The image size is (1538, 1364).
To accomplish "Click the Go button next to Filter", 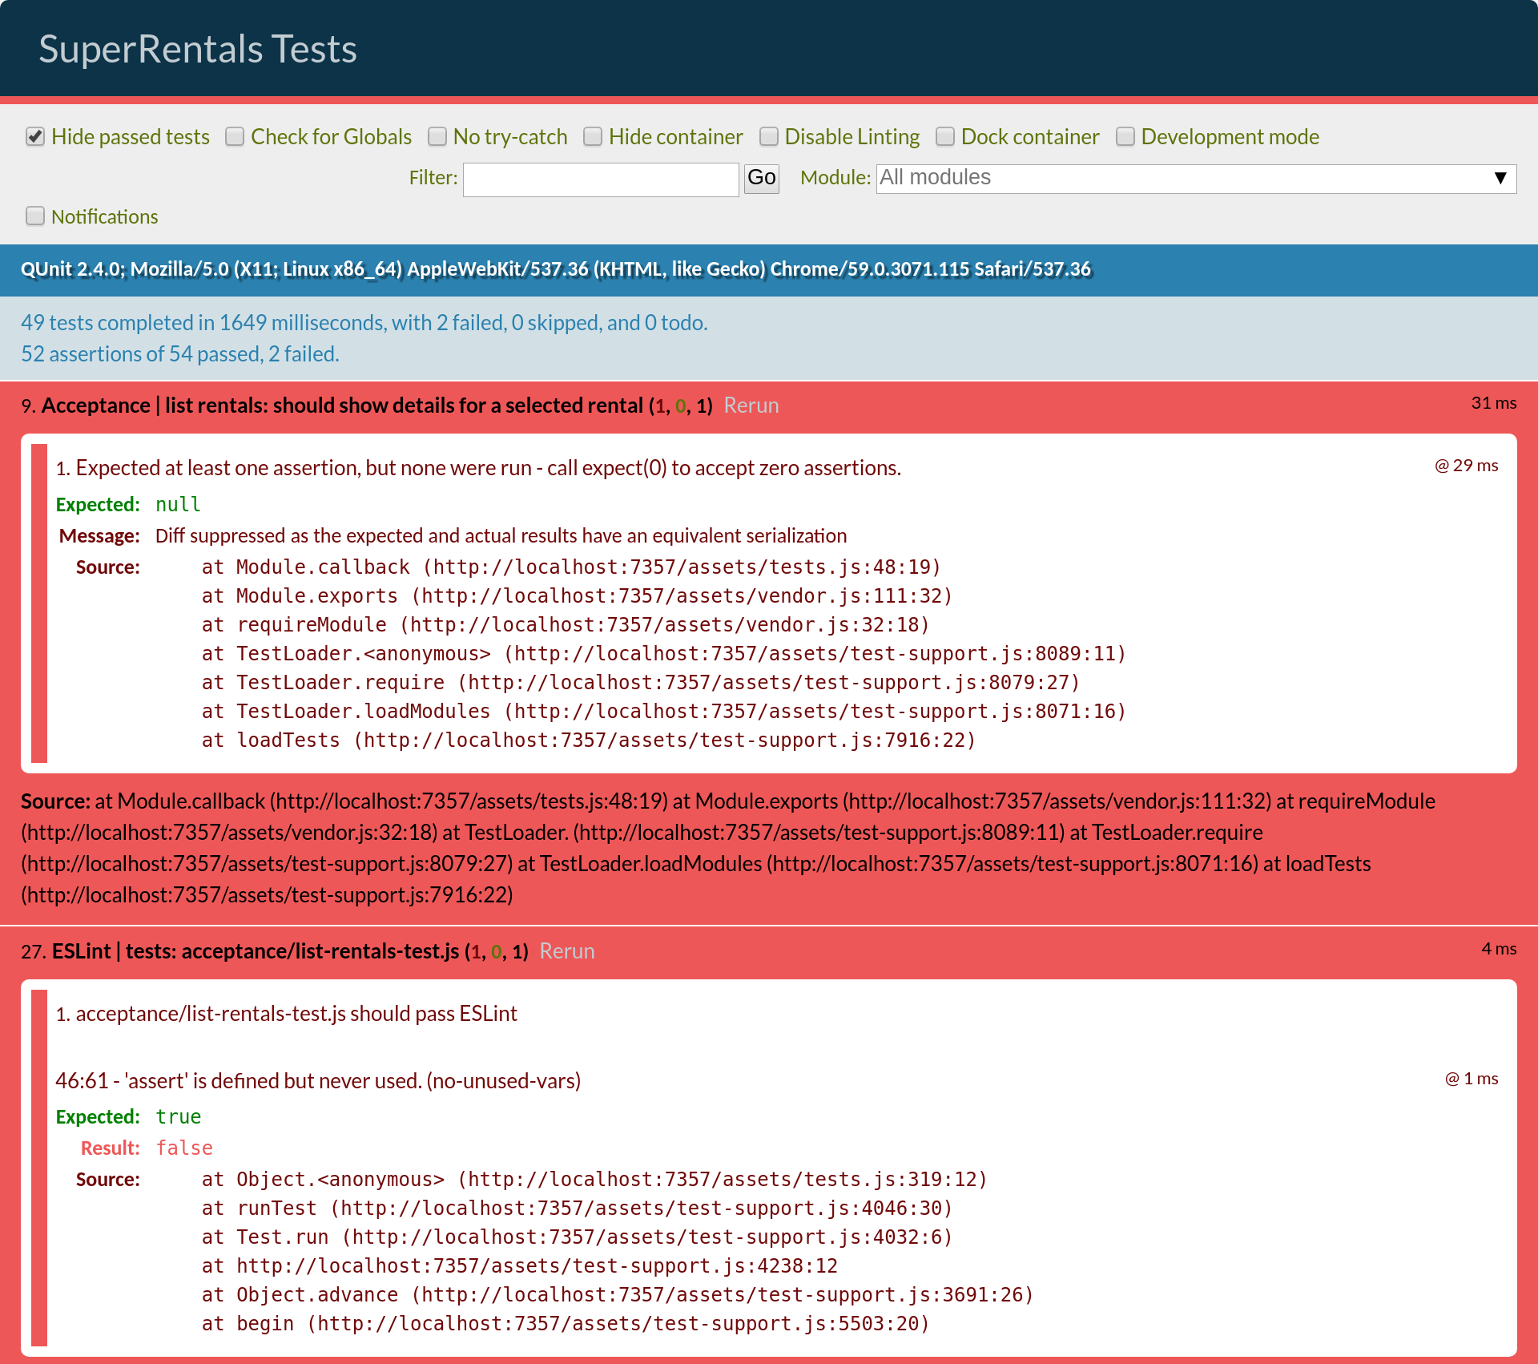I will click(761, 179).
